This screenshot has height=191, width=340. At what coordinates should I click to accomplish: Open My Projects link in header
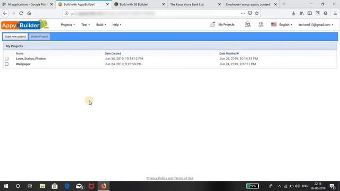click(x=226, y=25)
